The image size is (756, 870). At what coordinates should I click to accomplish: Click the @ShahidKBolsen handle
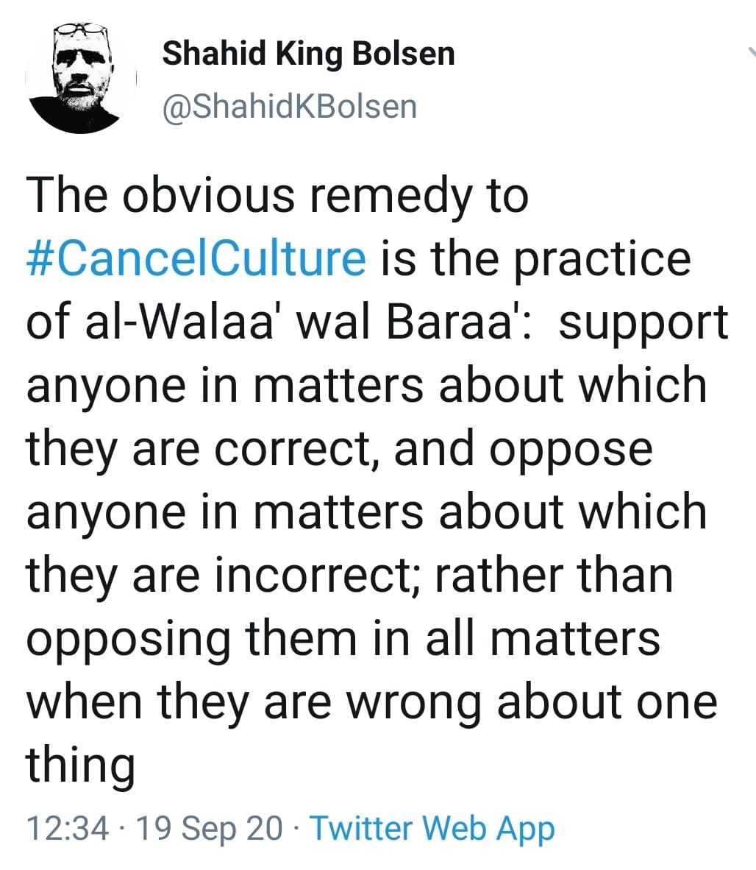click(x=289, y=107)
